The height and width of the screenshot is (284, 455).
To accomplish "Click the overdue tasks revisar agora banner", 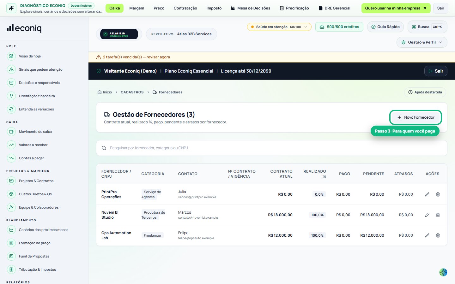I will (272, 57).
